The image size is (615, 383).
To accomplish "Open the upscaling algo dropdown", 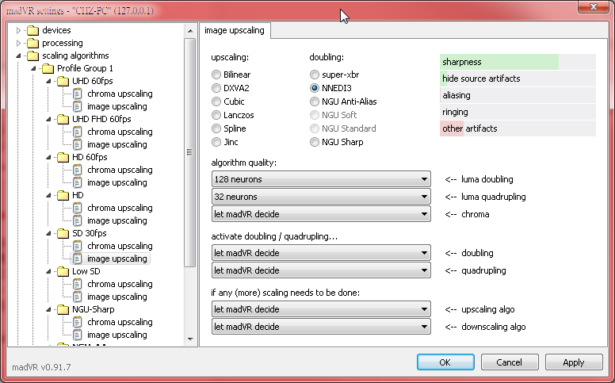I will (x=321, y=309).
